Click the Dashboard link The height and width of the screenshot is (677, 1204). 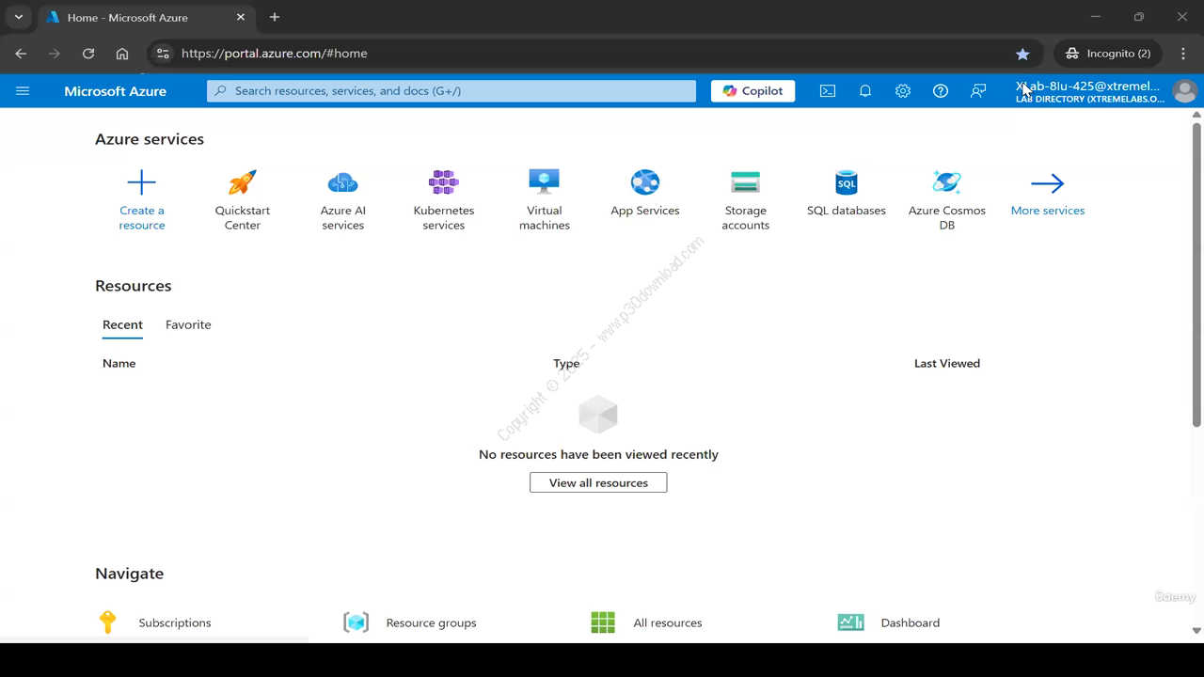tap(911, 622)
